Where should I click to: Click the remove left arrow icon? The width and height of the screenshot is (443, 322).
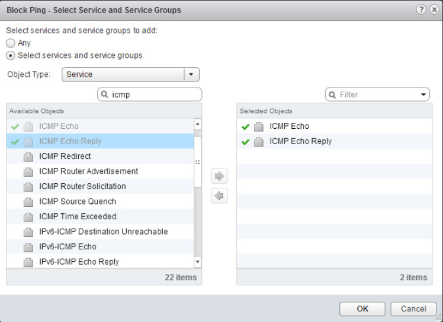click(219, 196)
